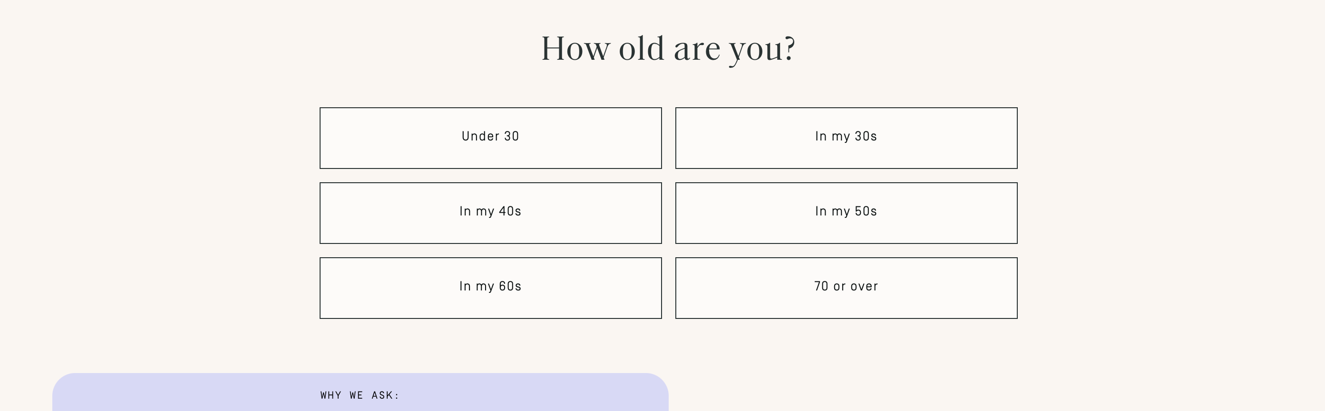Select the "Under 30" age option
This screenshot has height=411, width=1325.
(490, 138)
